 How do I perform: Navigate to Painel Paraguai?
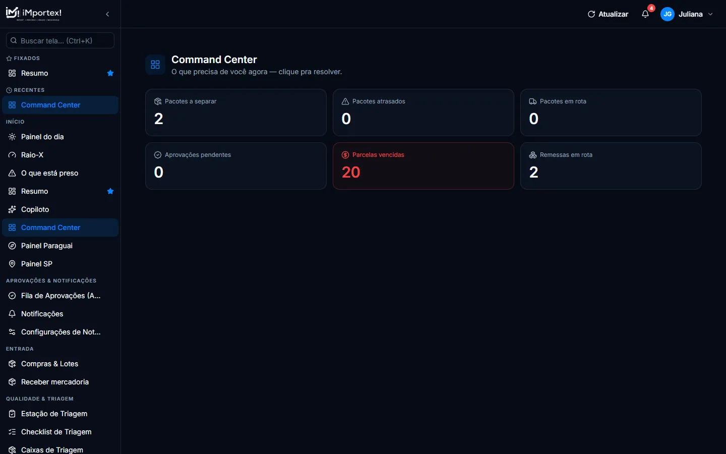60,246
